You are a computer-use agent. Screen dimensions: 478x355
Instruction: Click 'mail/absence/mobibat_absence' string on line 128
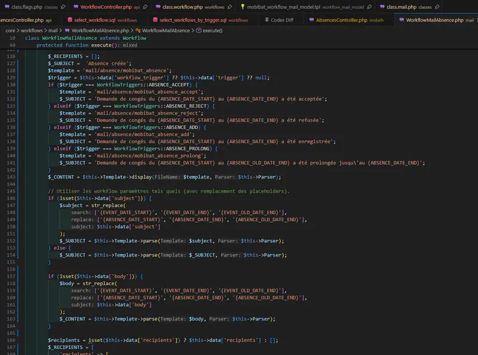(x=125, y=70)
